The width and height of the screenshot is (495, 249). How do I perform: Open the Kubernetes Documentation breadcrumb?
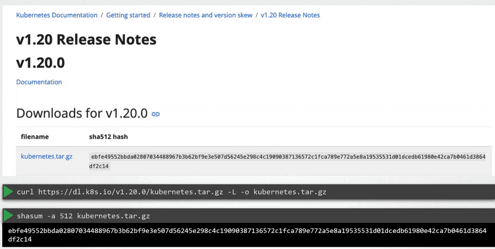(57, 15)
